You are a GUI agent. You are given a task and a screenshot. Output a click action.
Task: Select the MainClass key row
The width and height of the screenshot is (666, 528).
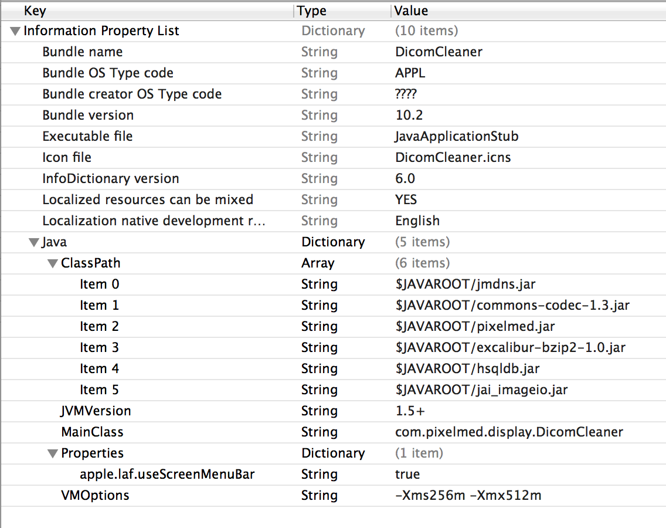(x=92, y=432)
